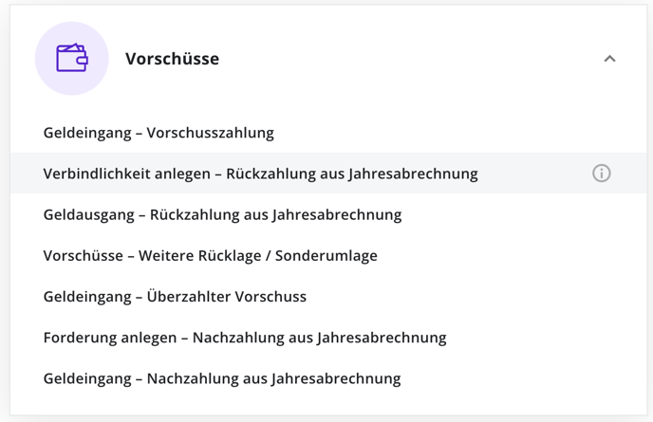Viewport: 653px width, 422px height.
Task: Show info for Verbindlichkeit anlegen entry
Action: click(602, 174)
